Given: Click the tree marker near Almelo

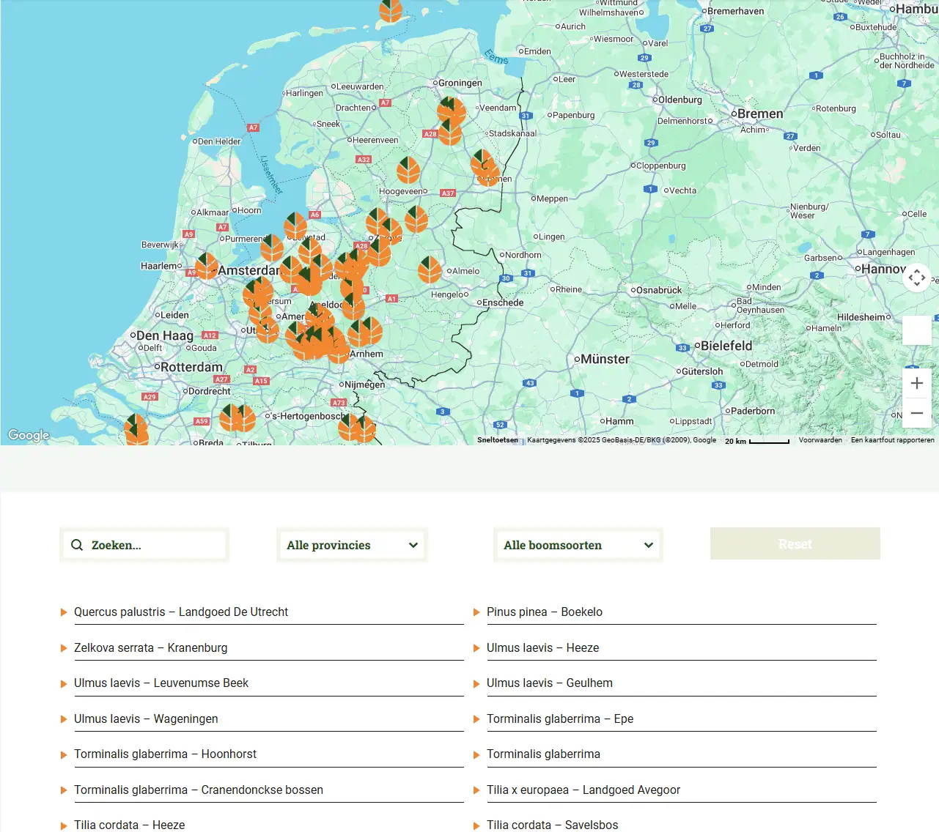Looking at the screenshot, I should 430,270.
